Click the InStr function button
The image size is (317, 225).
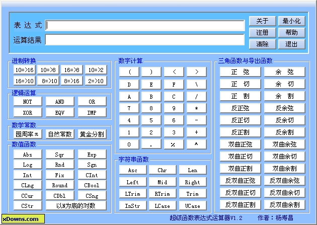coord(133,206)
